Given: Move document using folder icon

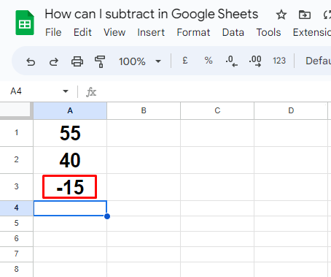Looking at the screenshot, I should click(x=305, y=15).
